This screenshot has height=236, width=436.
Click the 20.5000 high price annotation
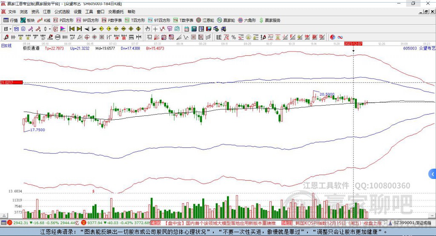point(327,94)
